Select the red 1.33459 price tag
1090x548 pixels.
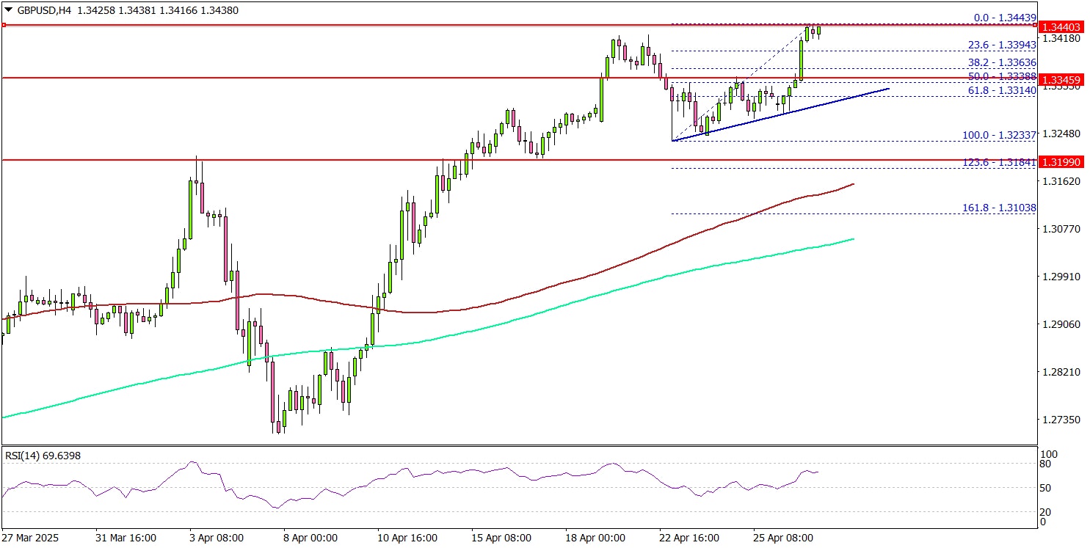pyautogui.click(x=1063, y=78)
